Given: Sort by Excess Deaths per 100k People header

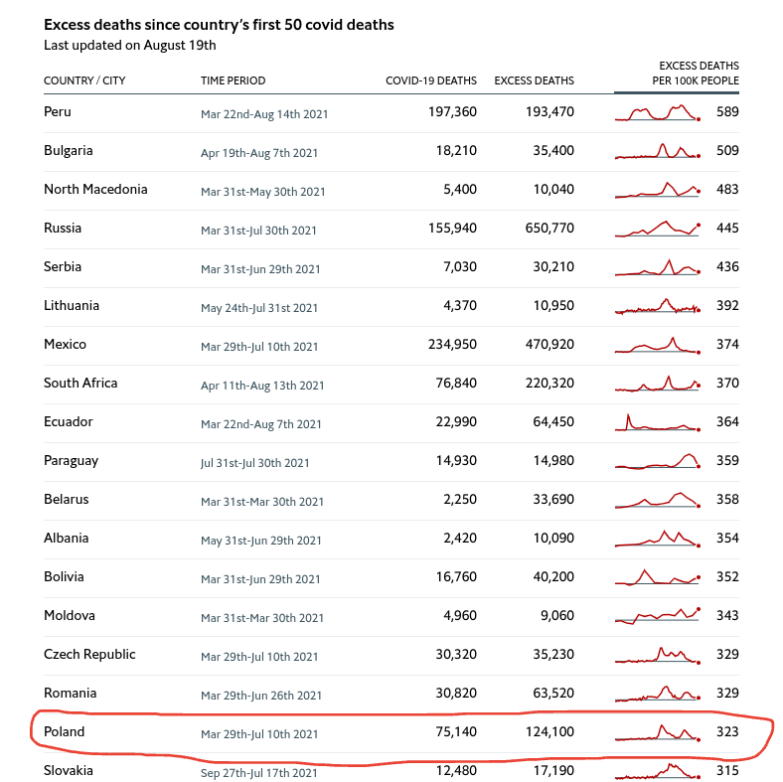Looking at the screenshot, I should point(695,73).
